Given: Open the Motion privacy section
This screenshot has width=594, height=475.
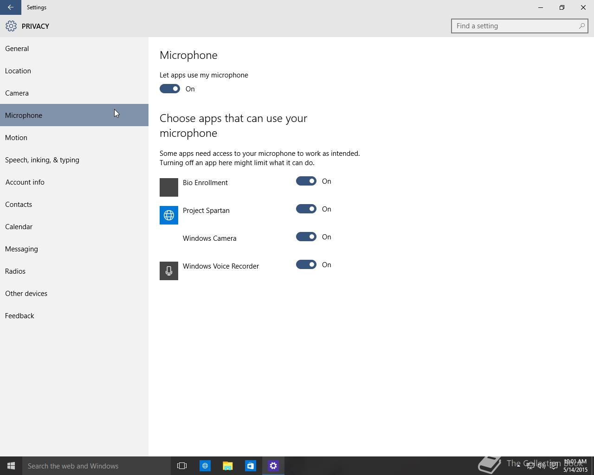Looking at the screenshot, I should coord(74,137).
